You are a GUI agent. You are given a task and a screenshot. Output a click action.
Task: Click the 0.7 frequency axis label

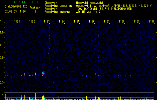(x=2, y=82)
